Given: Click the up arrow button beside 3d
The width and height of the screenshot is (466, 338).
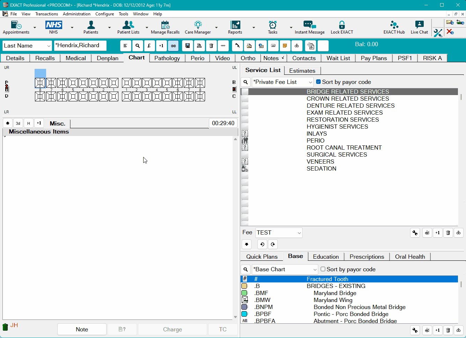Looking at the screenshot, I should click(x=8, y=123).
